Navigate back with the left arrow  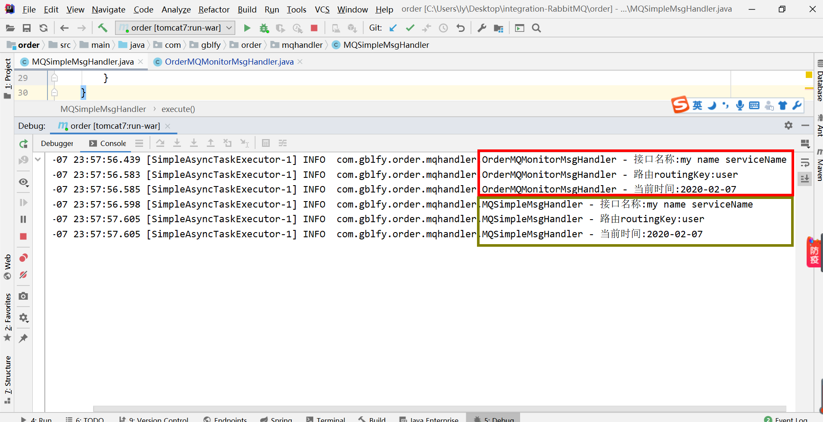[65, 28]
